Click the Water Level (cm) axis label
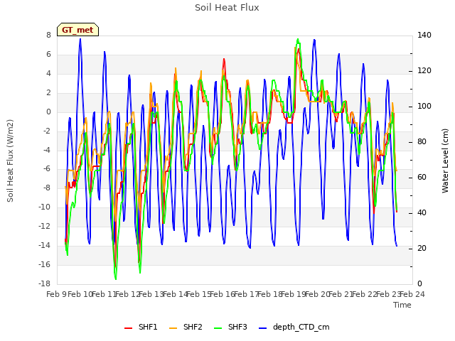Viewport: 455px width, 341px height. pyautogui.click(x=445, y=161)
